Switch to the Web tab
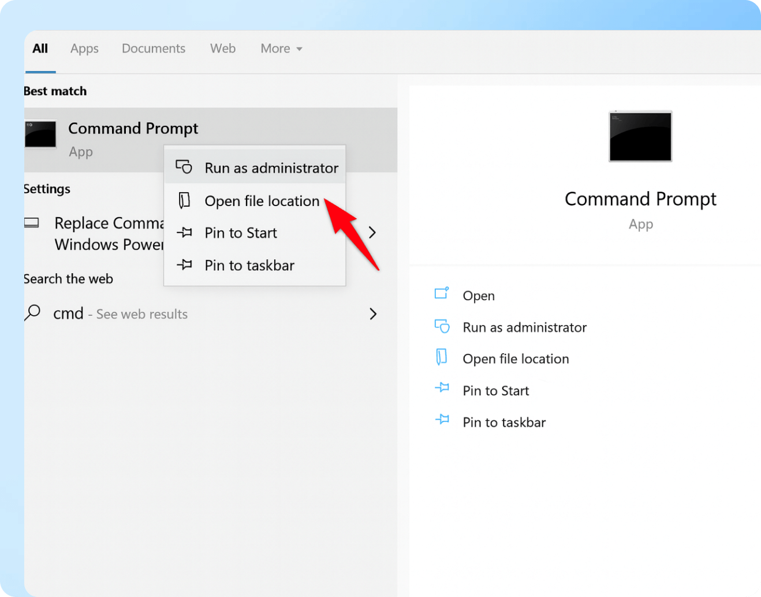The height and width of the screenshot is (597, 761). [x=223, y=48]
